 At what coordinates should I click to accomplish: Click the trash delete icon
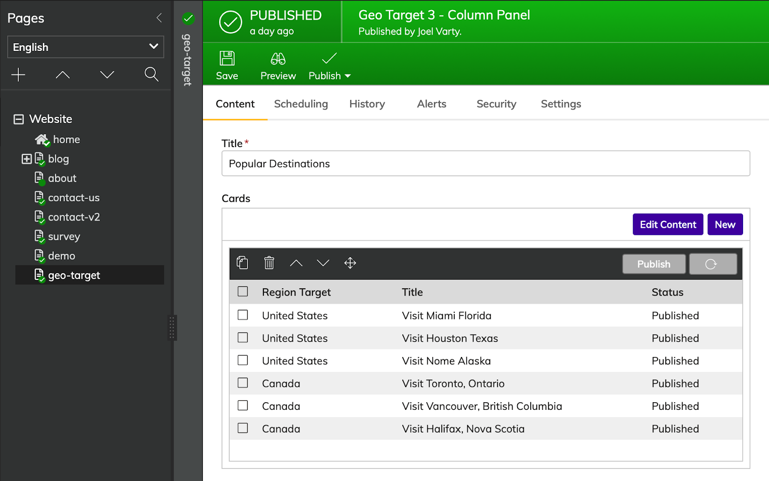(269, 263)
